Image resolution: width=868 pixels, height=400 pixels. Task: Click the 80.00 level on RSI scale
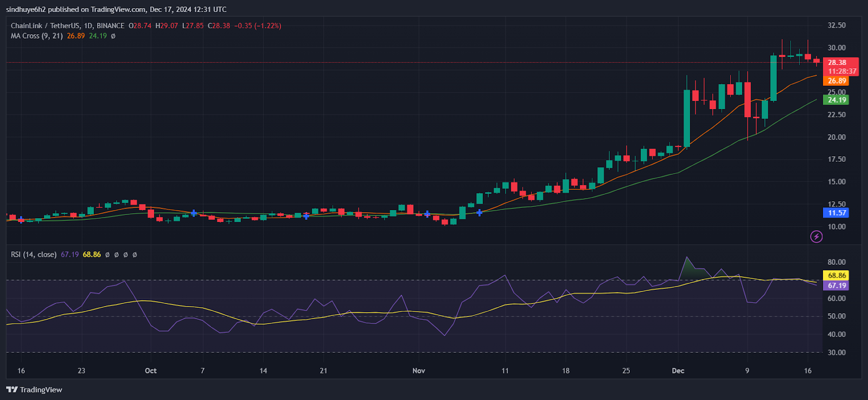click(837, 262)
